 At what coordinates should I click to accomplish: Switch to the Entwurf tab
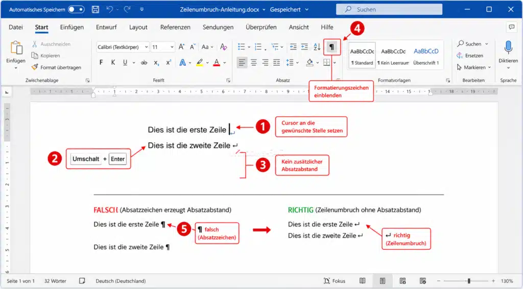[106, 28]
